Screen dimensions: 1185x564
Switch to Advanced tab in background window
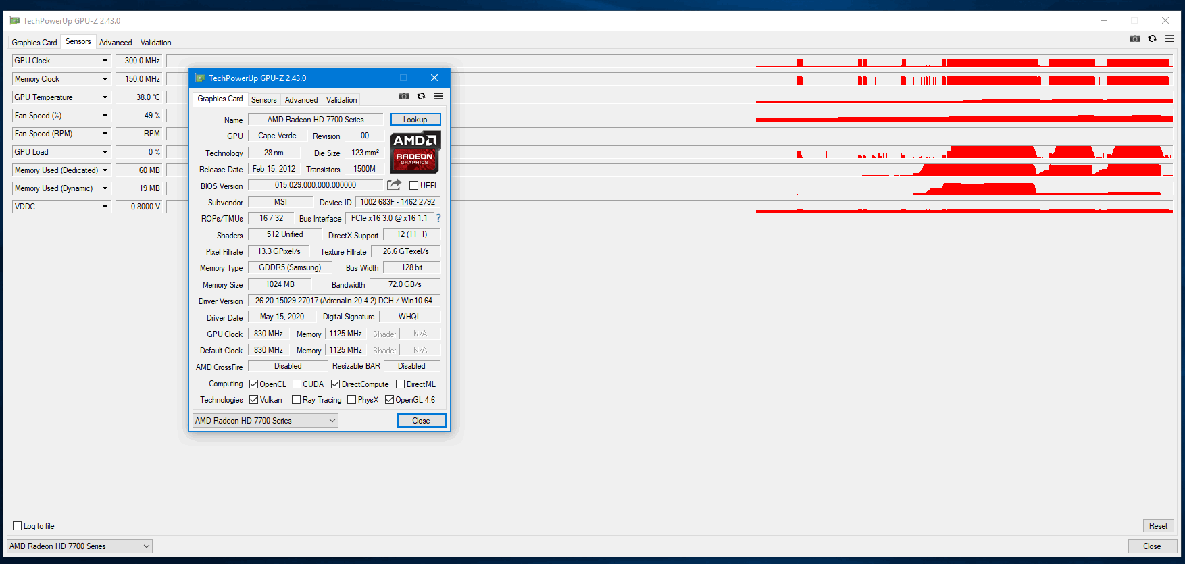tap(116, 42)
